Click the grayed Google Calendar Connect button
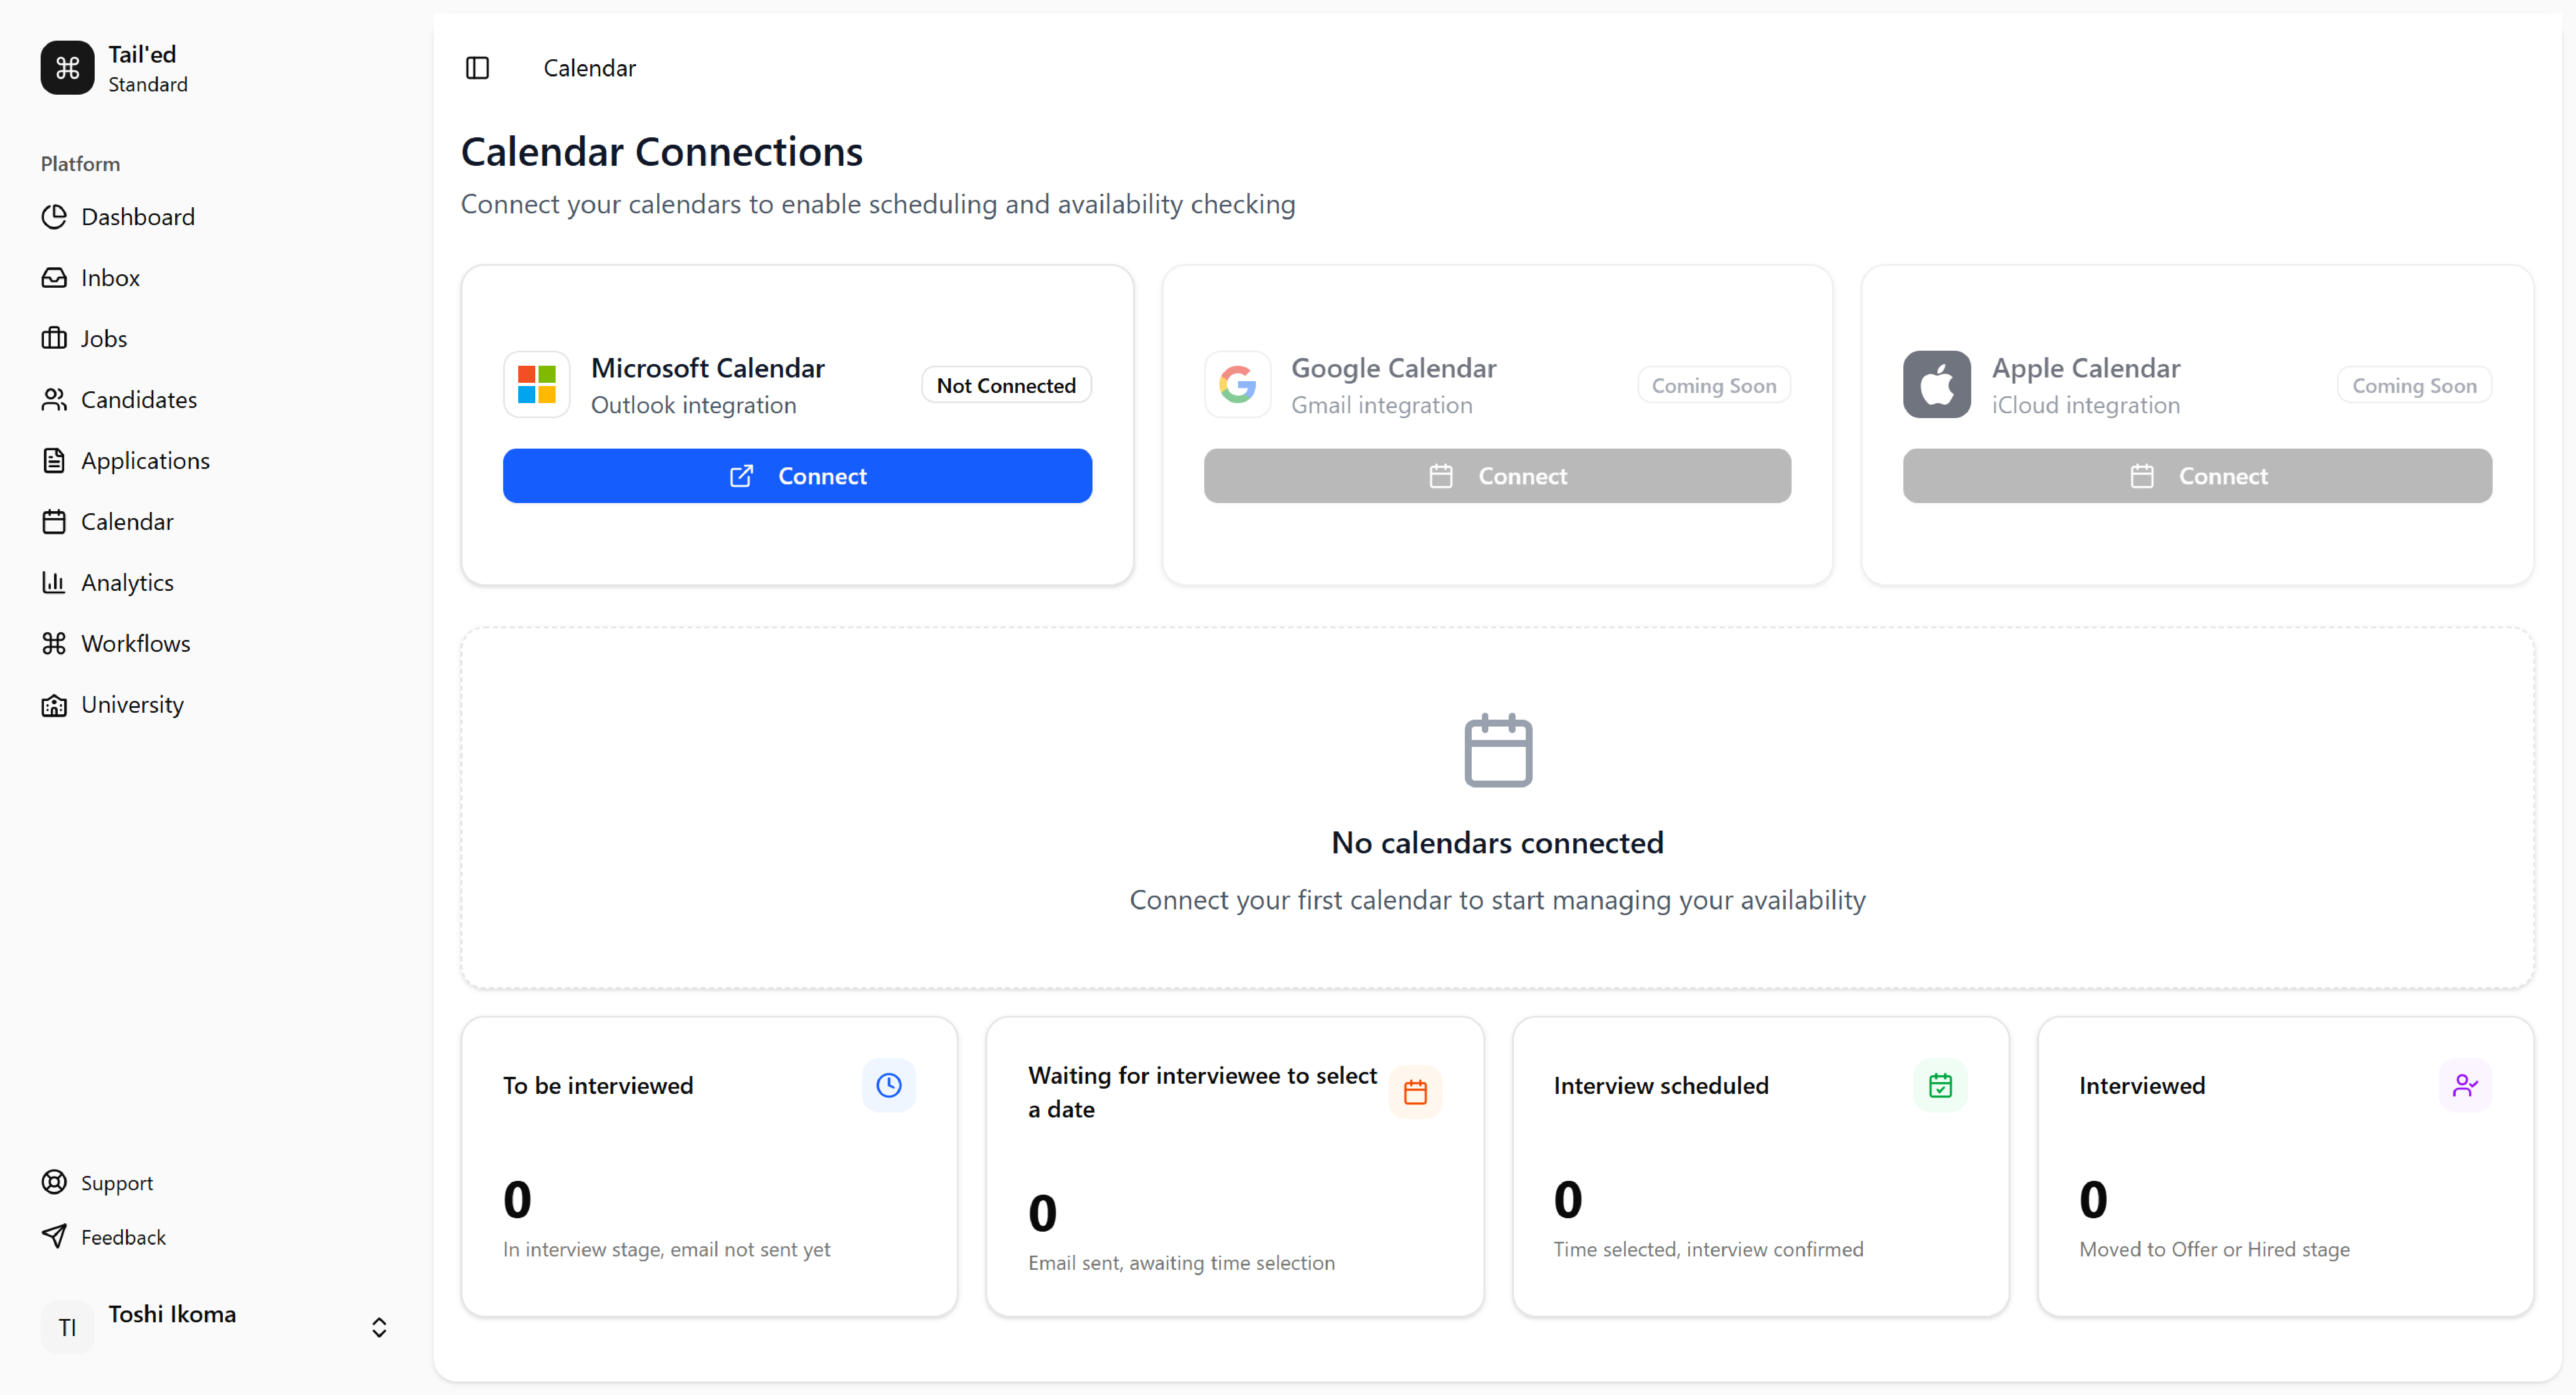Screen dimensions: 2576x1395 click(1497, 476)
